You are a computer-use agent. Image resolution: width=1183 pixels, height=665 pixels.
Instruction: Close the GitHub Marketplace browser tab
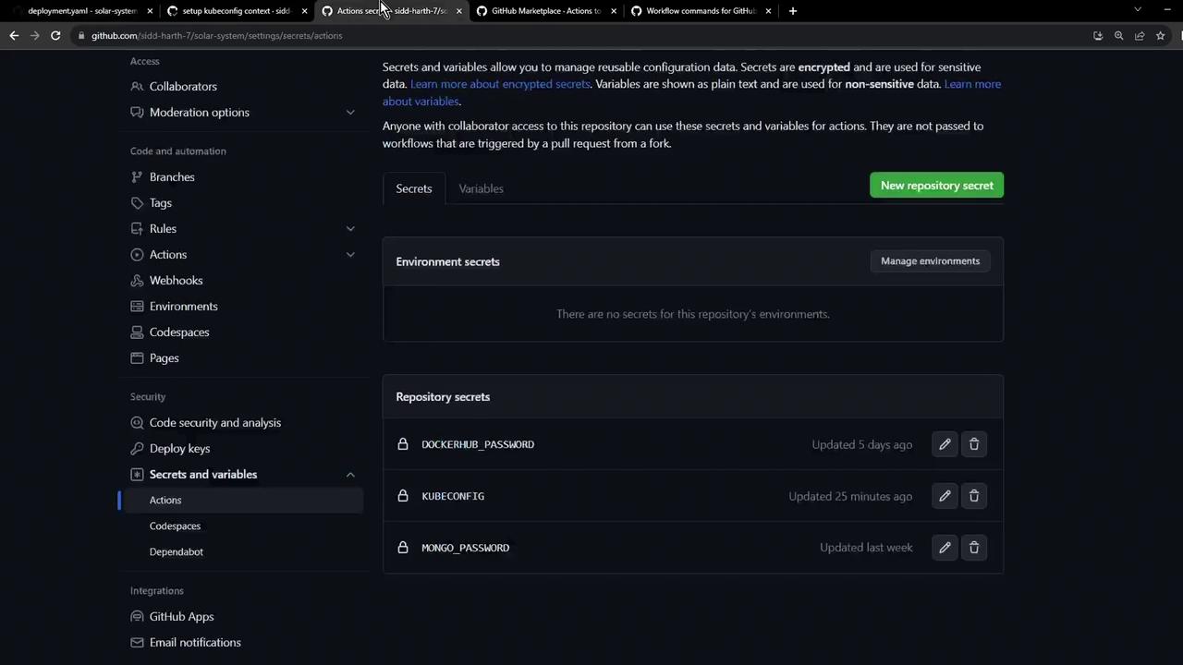(613, 11)
